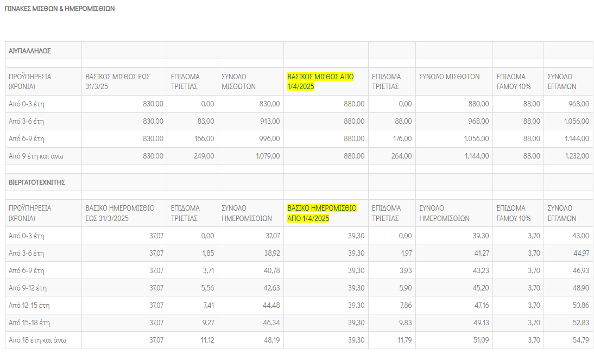Click the Από 9 έτη και άνω row label
Viewport: 594px width, 354px height.
36,156
